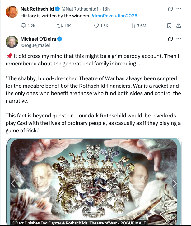Open more options for Michael O'Deira's post
Screen dimensions: 191x226
tap(179, 39)
